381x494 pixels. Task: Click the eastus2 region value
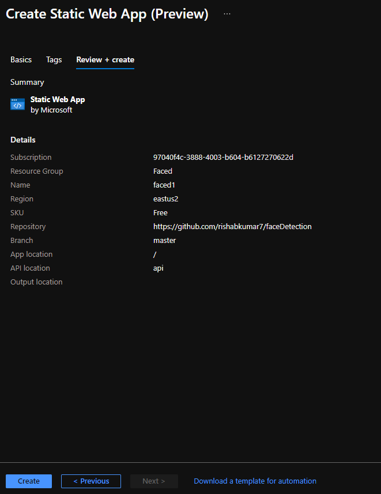click(x=165, y=199)
